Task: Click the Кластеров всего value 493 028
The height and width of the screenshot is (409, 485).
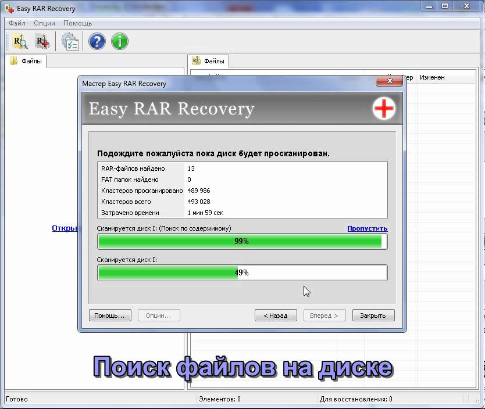Action: (x=198, y=202)
